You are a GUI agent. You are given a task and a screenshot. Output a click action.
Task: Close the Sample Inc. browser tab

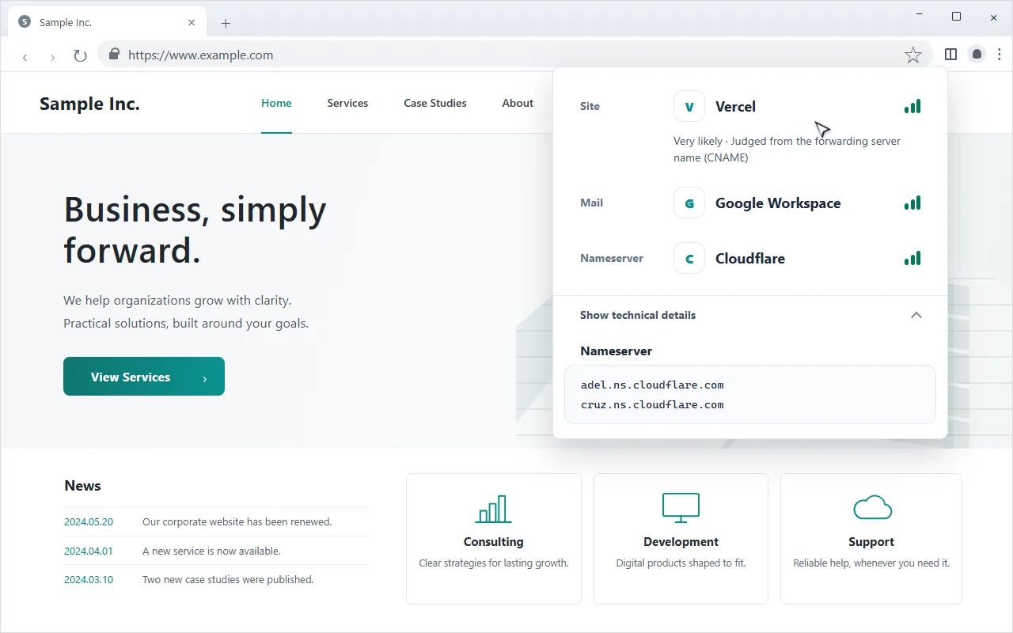(x=192, y=22)
